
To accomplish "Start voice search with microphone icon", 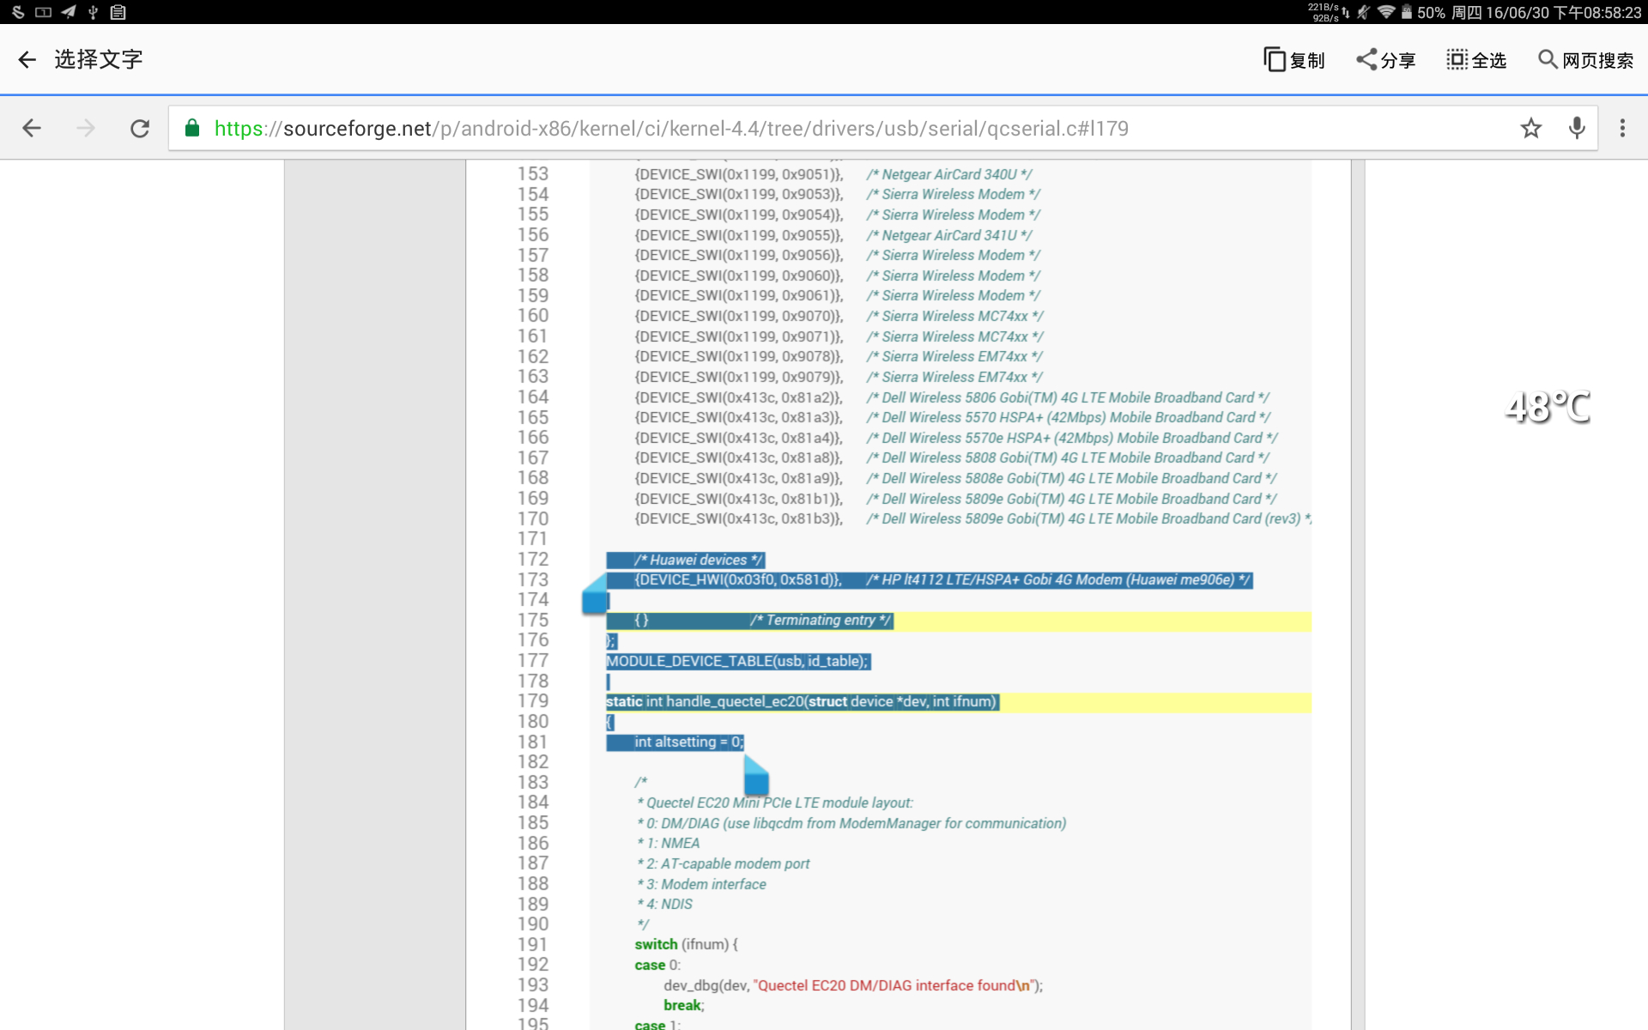I will point(1577,129).
